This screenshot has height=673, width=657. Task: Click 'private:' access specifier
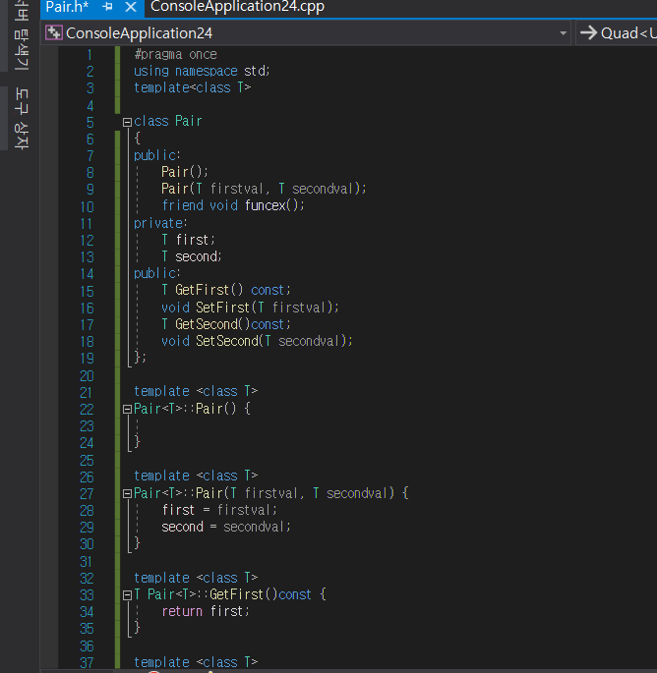click(x=160, y=223)
